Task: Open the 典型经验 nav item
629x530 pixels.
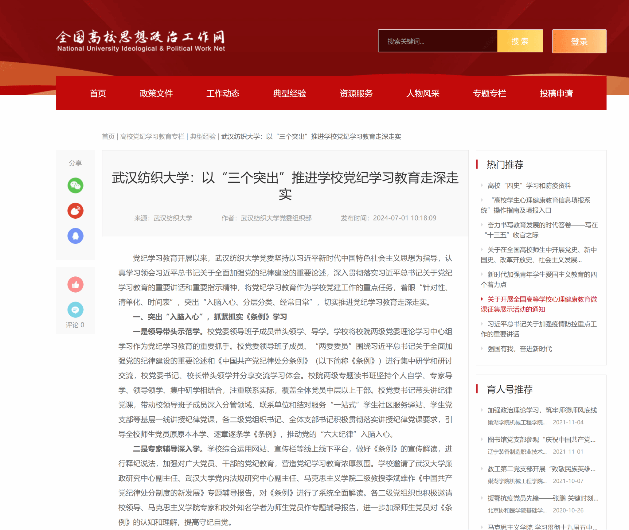Action: (289, 93)
